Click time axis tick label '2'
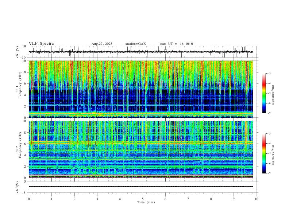The width and height of the screenshot is (289, 223). tap(74, 199)
